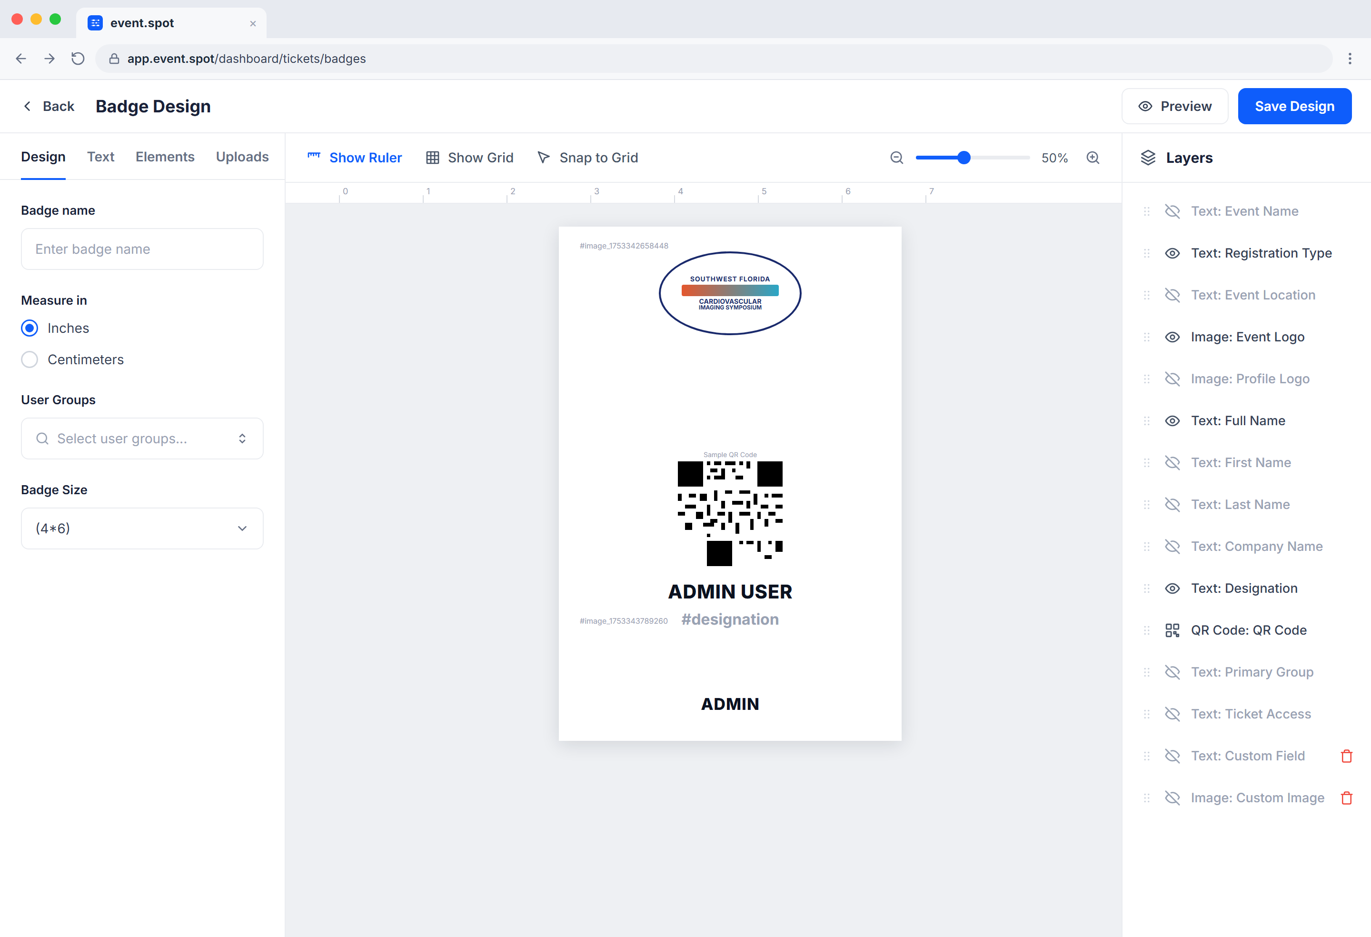Show the Custom Field layer
The width and height of the screenshot is (1371, 937).
(1172, 756)
